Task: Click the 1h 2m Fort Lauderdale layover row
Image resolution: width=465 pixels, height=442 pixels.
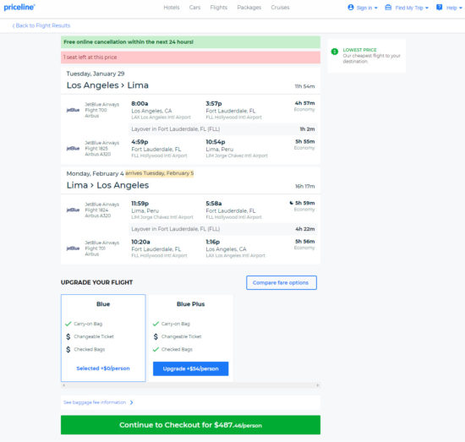Action: [x=223, y=129]
